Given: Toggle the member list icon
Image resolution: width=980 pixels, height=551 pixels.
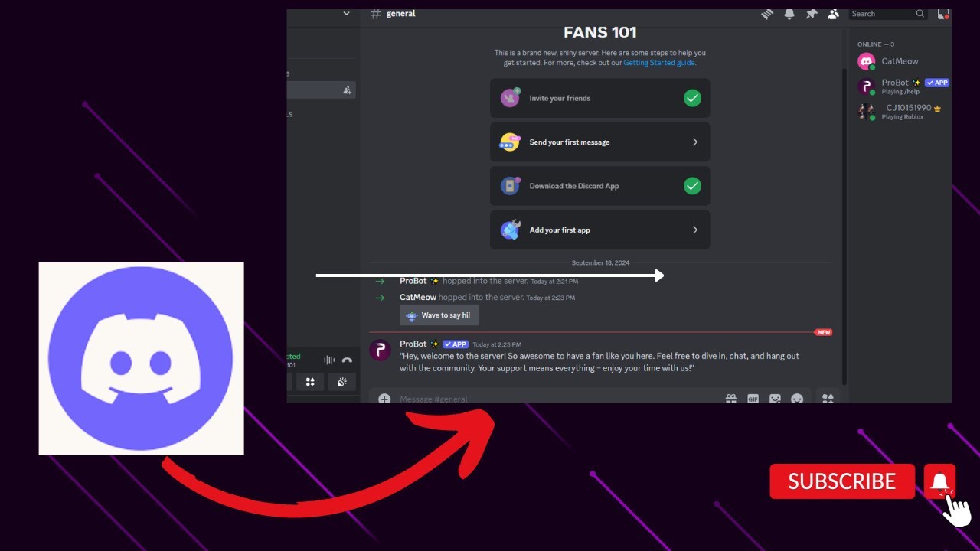Looking at the screenshot, I should 834,14.
